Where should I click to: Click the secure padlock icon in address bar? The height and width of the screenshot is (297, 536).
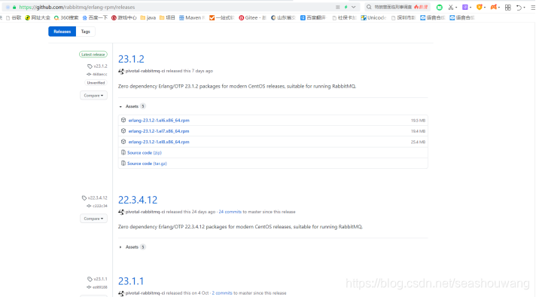coord(14,7)
